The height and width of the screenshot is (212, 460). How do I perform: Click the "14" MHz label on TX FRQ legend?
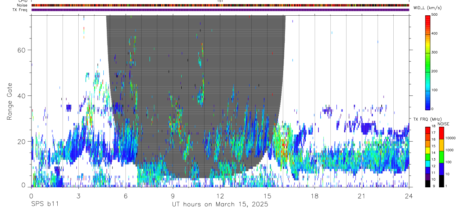click(x=433, y=153)
